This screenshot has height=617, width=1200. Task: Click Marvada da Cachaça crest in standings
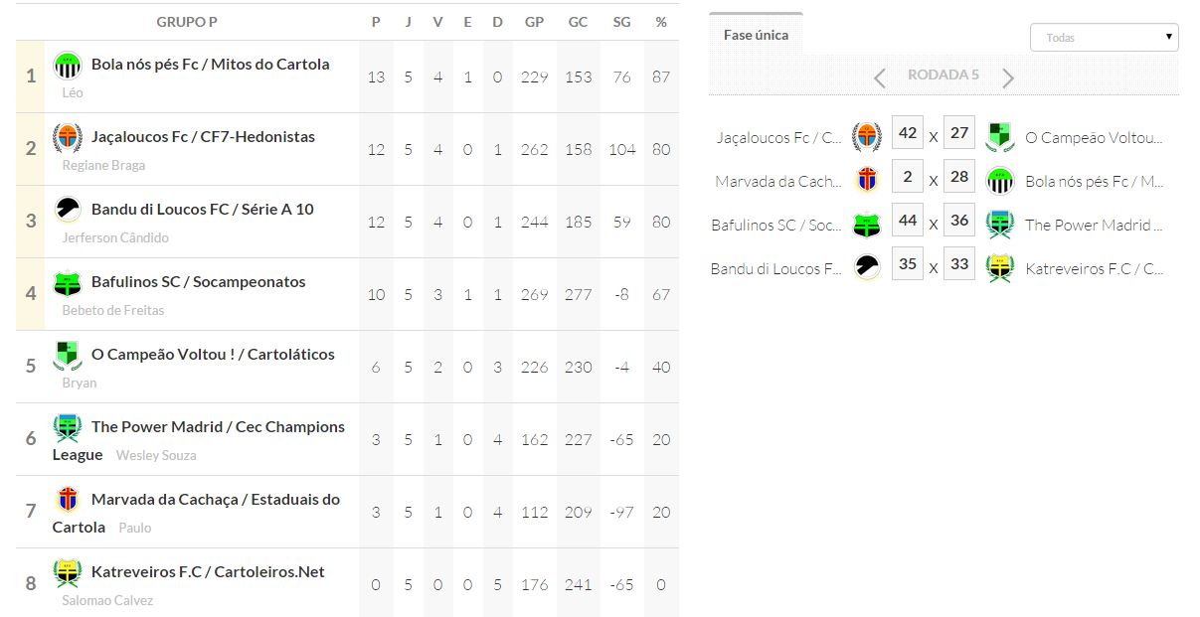(x=68, y=500)
